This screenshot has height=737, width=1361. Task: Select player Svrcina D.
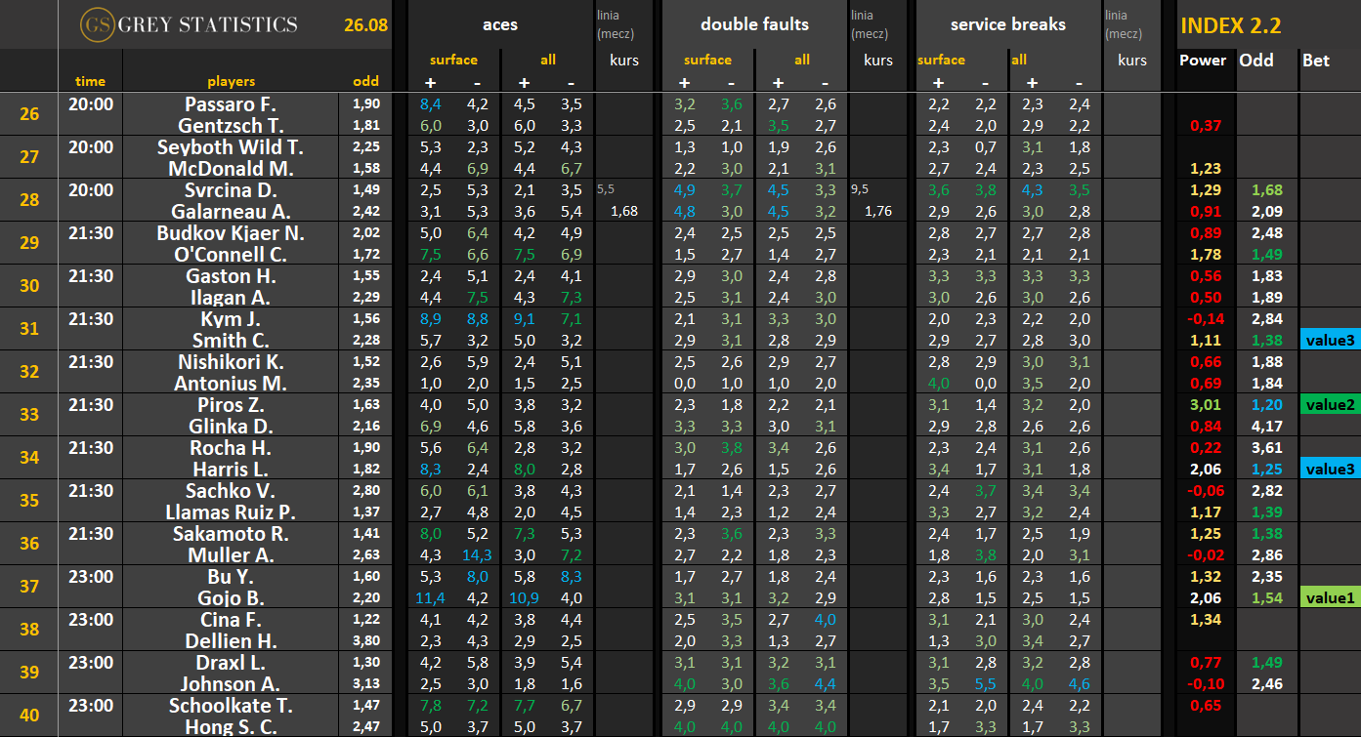pos(231,189)
